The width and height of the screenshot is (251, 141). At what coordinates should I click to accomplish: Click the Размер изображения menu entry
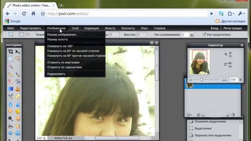(62, 34)
